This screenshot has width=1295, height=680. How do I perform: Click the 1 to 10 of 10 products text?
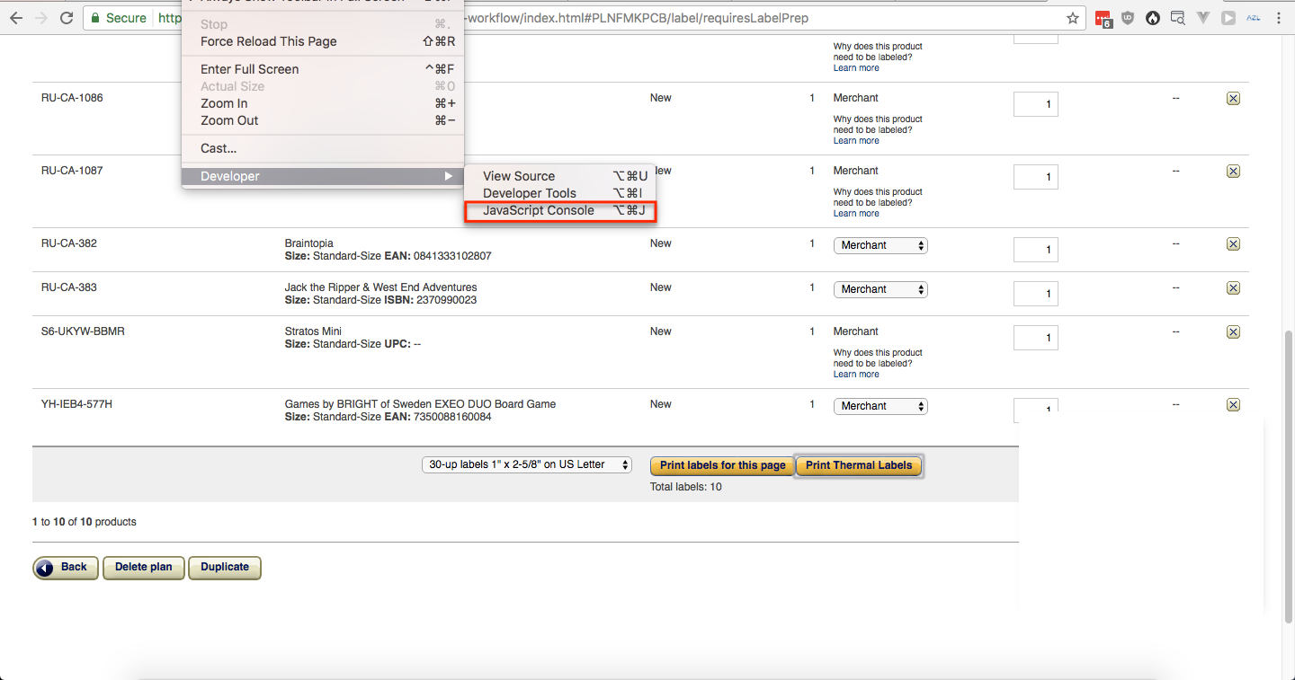(85, 522)
